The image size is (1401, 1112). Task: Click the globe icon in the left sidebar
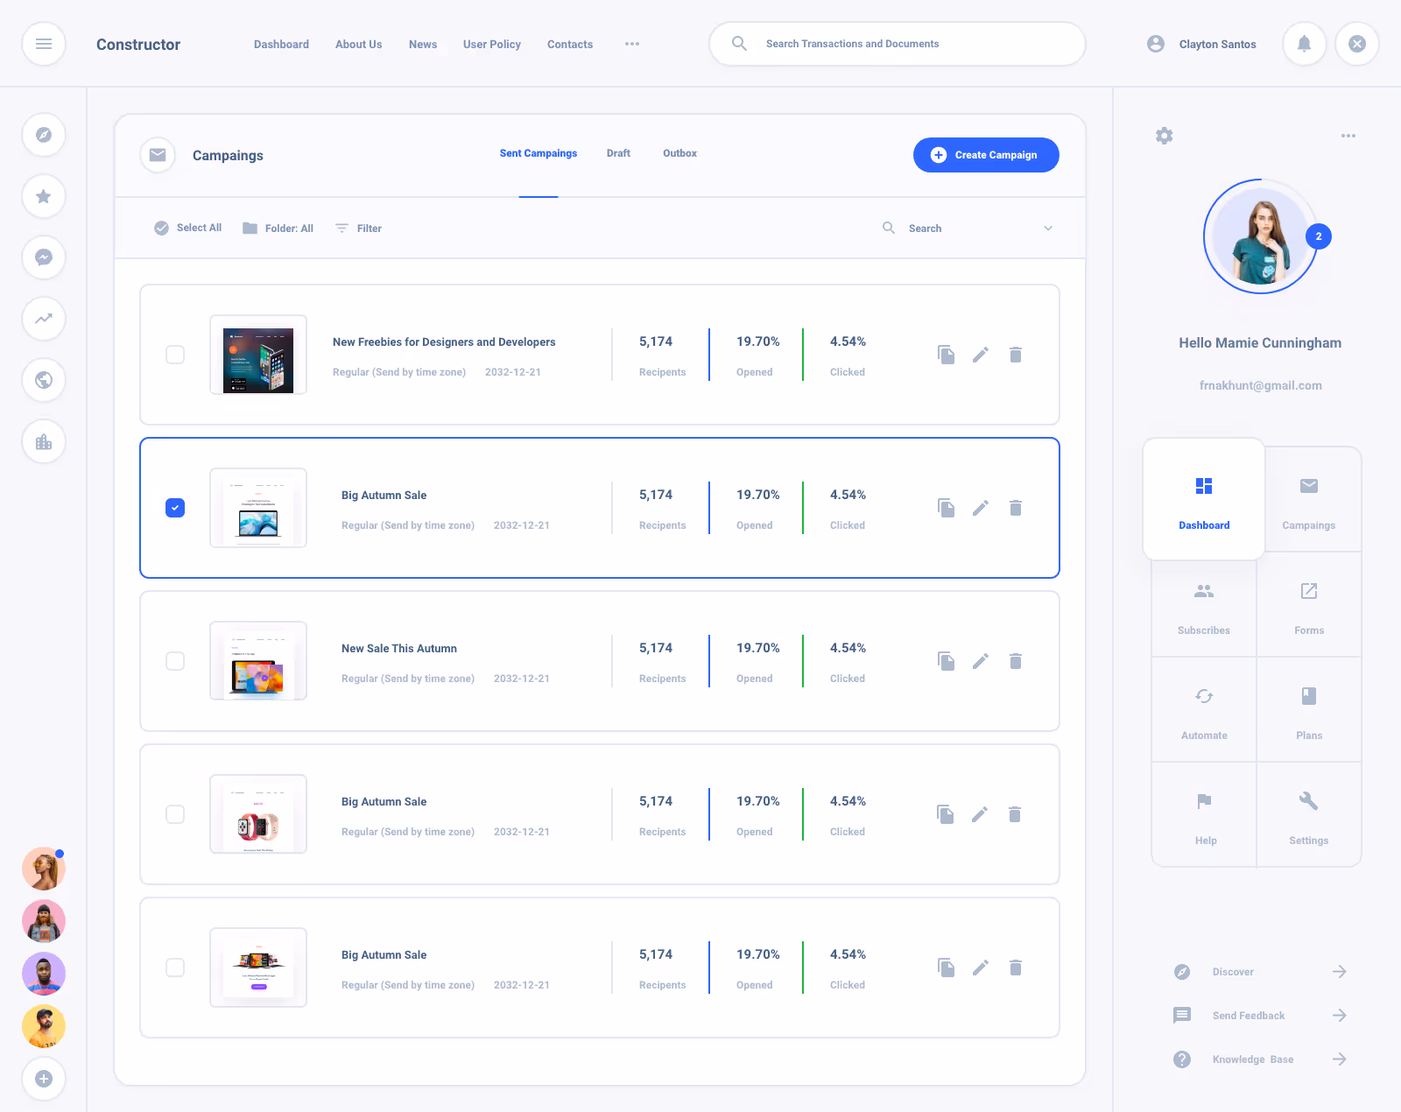click(43, 380)
